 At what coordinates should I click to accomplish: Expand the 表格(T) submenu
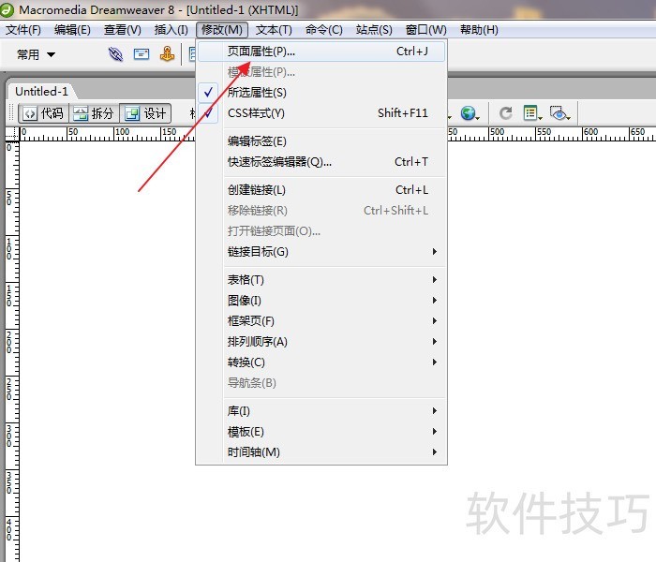321,280
